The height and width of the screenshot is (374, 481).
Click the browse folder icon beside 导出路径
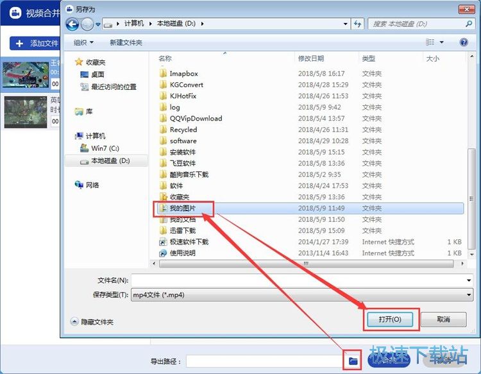pos(353,361)
